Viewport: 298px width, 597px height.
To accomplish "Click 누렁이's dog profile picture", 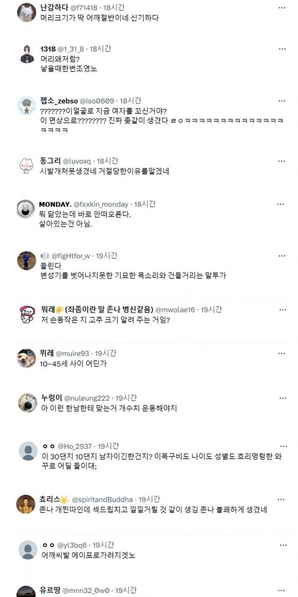I will click(27, 403).
